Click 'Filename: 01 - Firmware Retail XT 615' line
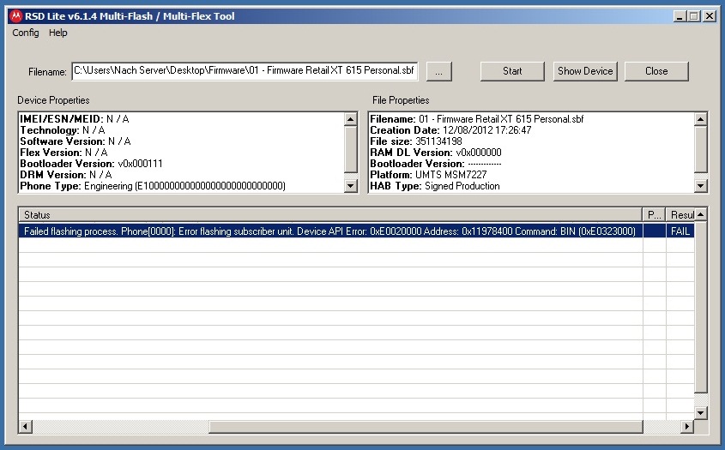Image resolution: width=725 pixels, height=450 pixels. (x=477, y=119)
